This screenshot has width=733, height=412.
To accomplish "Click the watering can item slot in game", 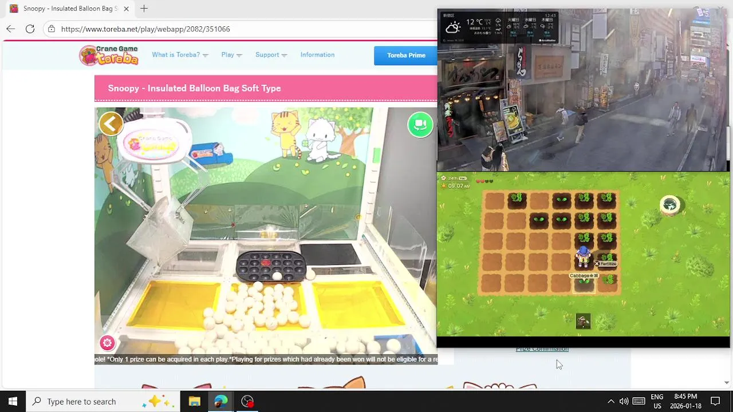I will click(583, 321).
